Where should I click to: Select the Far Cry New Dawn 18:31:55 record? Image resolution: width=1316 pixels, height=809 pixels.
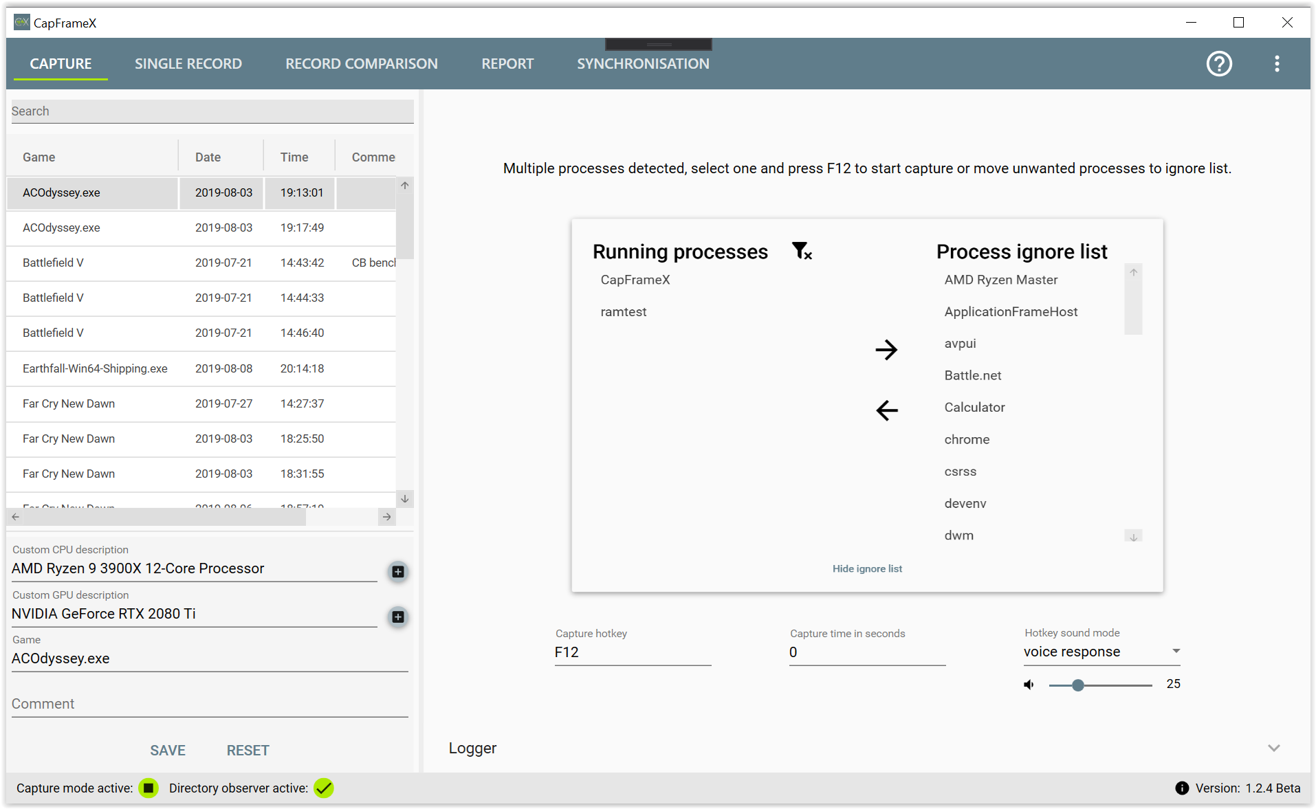tap(201, 474)
